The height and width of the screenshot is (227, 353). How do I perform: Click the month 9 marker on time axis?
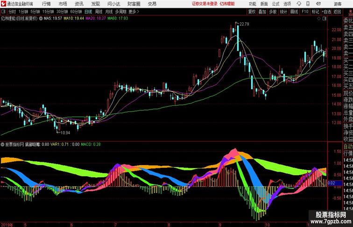click(220, 225)
